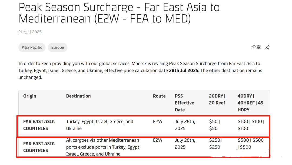Click the Destination column header
The image size is (292, 165).
78,96
